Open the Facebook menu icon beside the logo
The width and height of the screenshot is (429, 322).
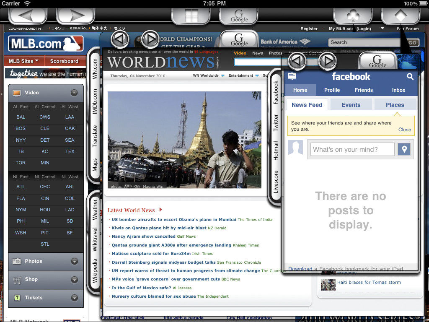[x=292, y=76]
